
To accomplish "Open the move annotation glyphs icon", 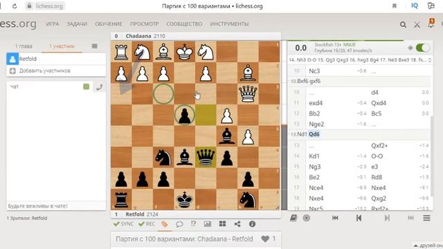I will click(x=193, y=224).
